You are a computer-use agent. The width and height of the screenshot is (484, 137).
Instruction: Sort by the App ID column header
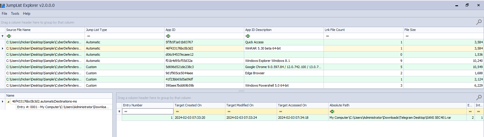pos(204,30)
